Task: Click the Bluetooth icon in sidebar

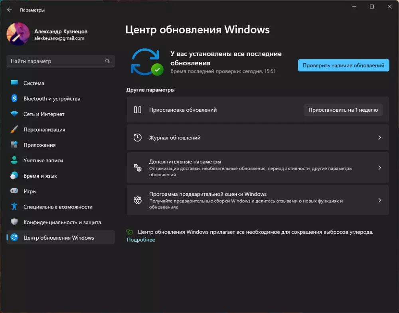Action: click(14, 98)
